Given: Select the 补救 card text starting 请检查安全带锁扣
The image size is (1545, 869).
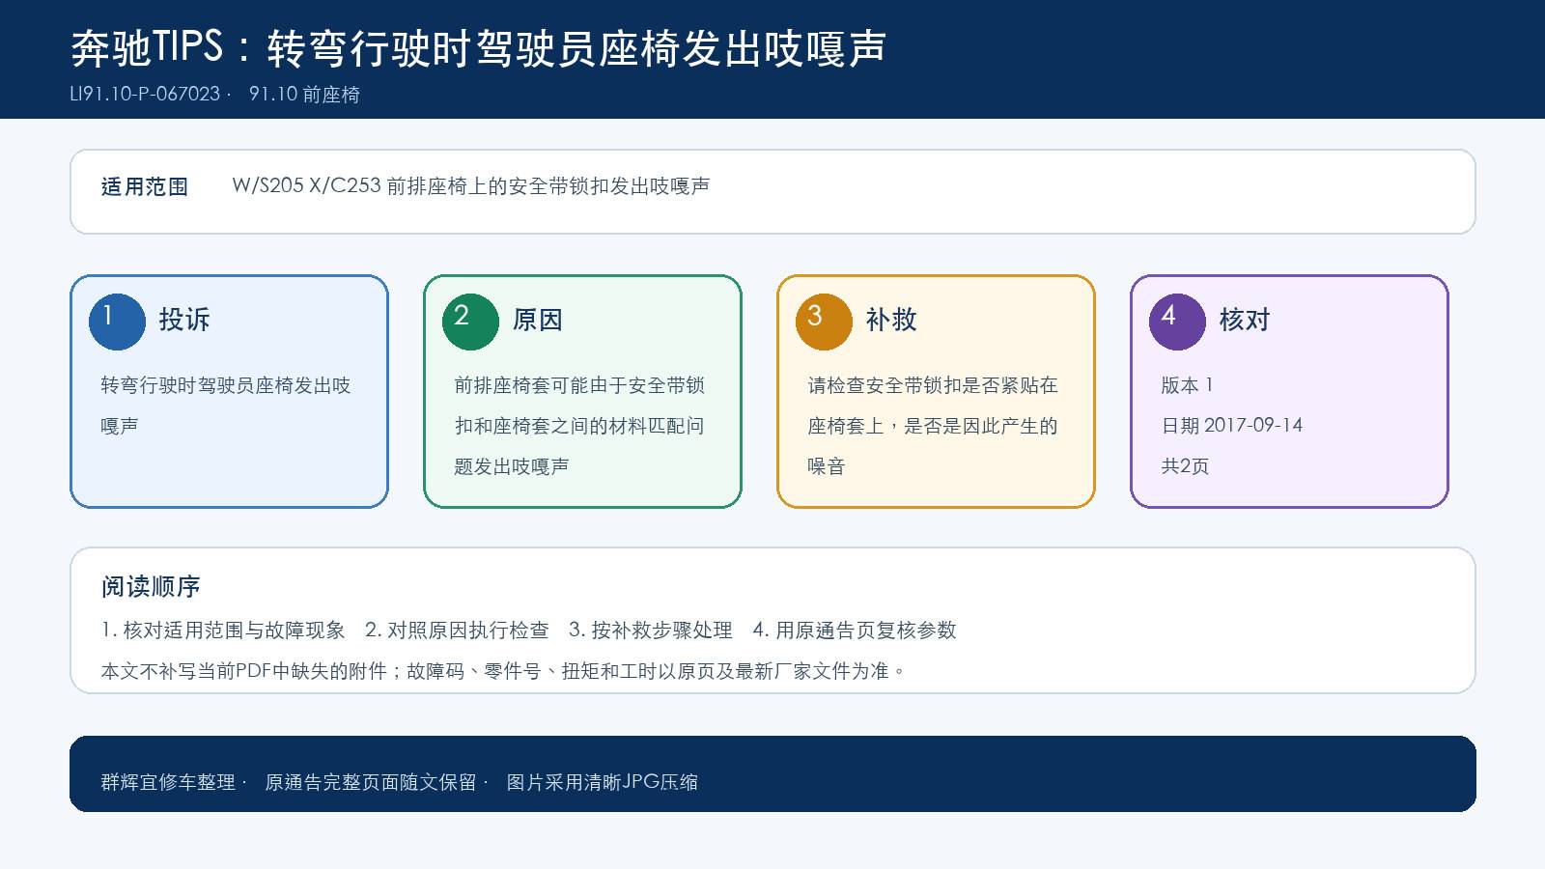Looking at the screenshot, I should 933,426.
